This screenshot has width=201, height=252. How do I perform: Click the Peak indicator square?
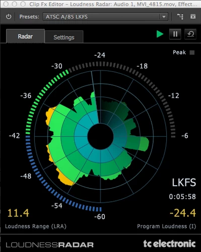pyautogui.click(x=192, y=52)
